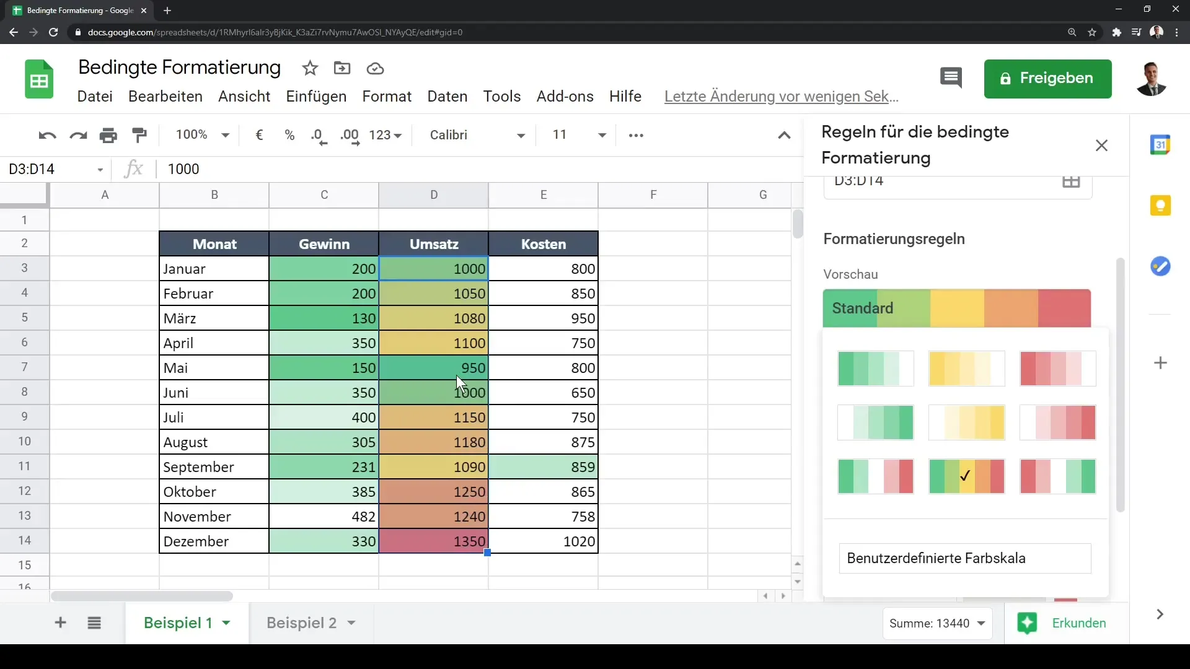Open the Daten menu item

pos(447,95)
